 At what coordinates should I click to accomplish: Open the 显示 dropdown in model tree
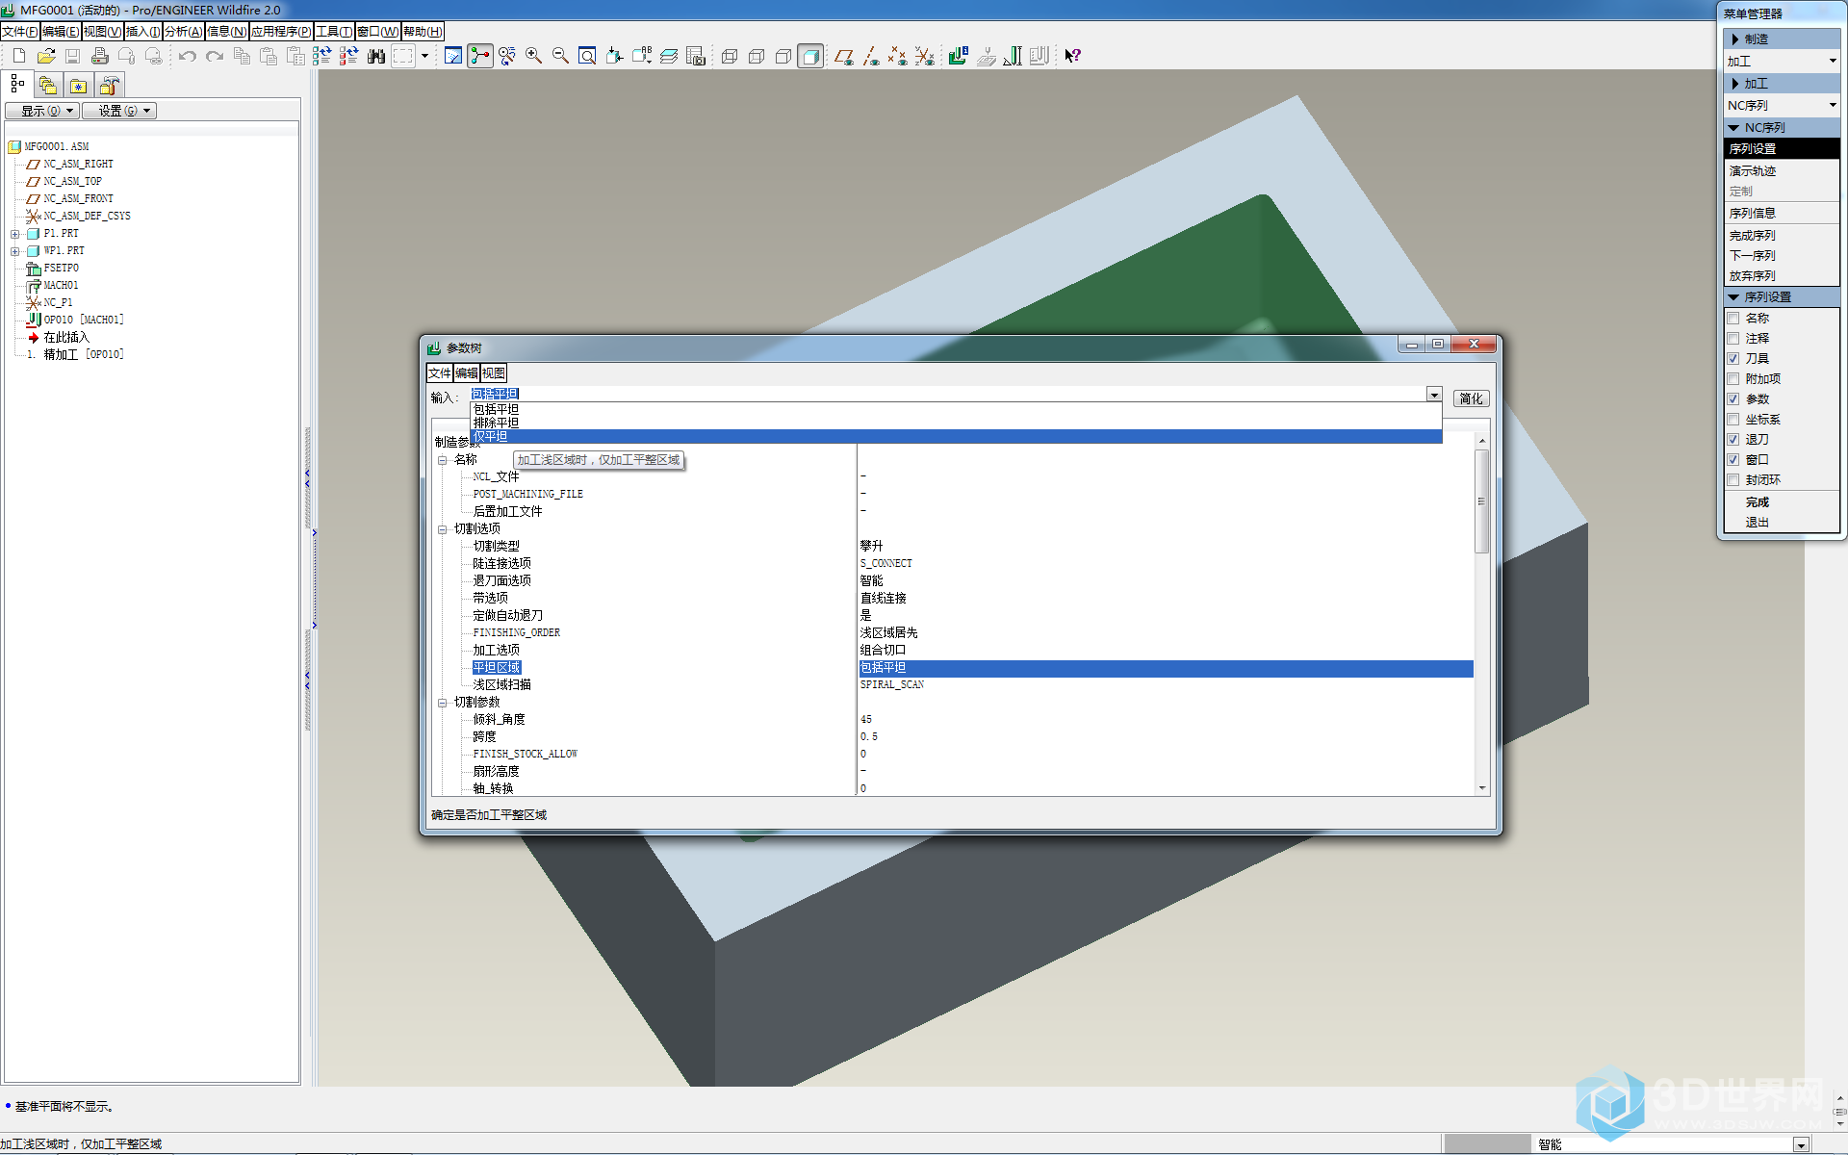click(42, 111)
